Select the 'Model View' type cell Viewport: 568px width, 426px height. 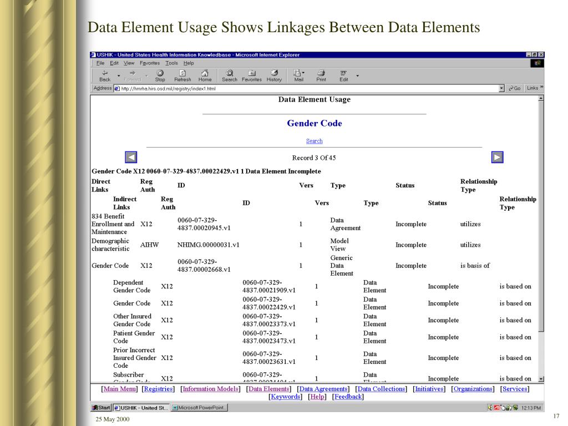pyautogui.click(x=339, y=245)
